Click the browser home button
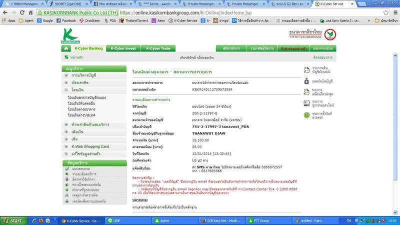The image size is (400, 225). (x=30, y=12)
